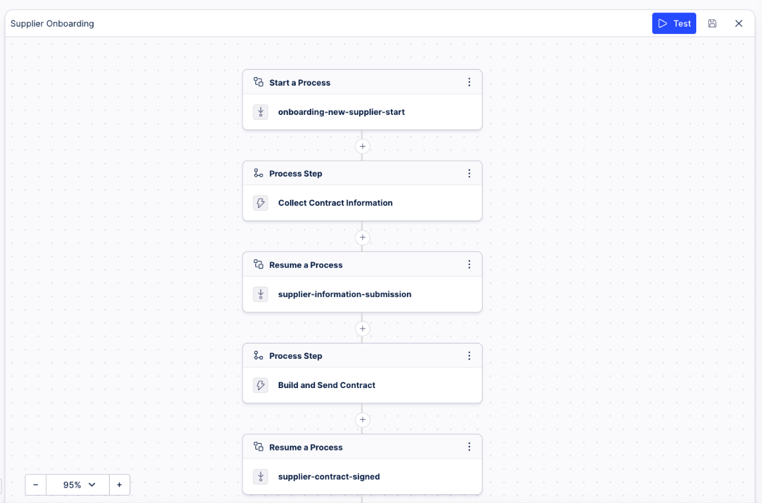Screen dimensions: 762x503
Task: Click the save workflow disk icon
Action: [x=712, y=23]
